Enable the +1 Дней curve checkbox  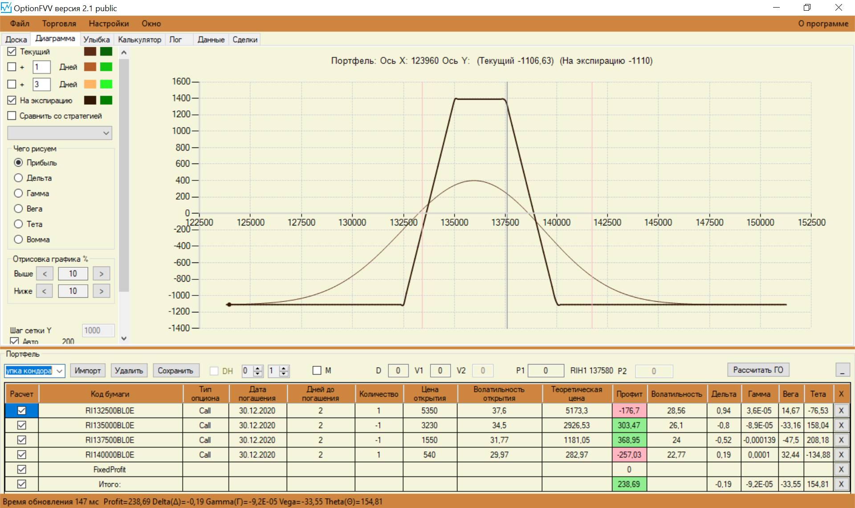point(12,67)
